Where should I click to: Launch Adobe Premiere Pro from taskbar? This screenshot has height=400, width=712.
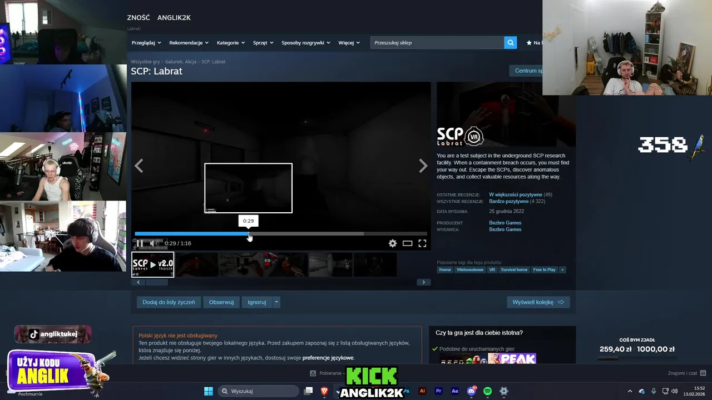(438, 391)
